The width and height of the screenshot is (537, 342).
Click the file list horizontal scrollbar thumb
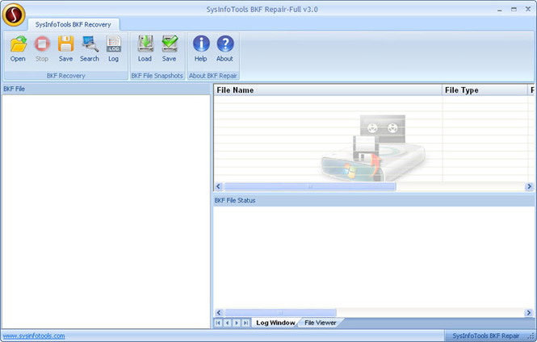click(x=310, y=186)
